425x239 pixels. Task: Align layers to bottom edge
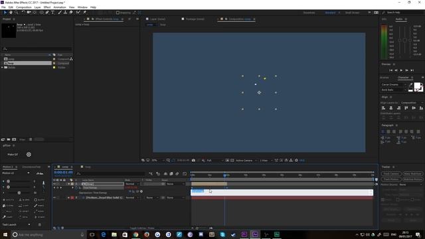[x=421, y=108]
